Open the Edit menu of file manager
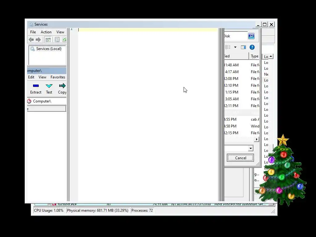316x237 pixels. [x=31, y=77]
